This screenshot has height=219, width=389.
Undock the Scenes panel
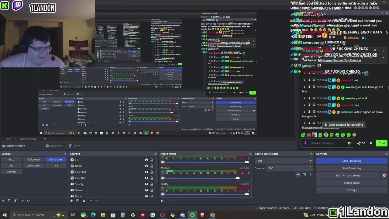click(x=65, y=154)
